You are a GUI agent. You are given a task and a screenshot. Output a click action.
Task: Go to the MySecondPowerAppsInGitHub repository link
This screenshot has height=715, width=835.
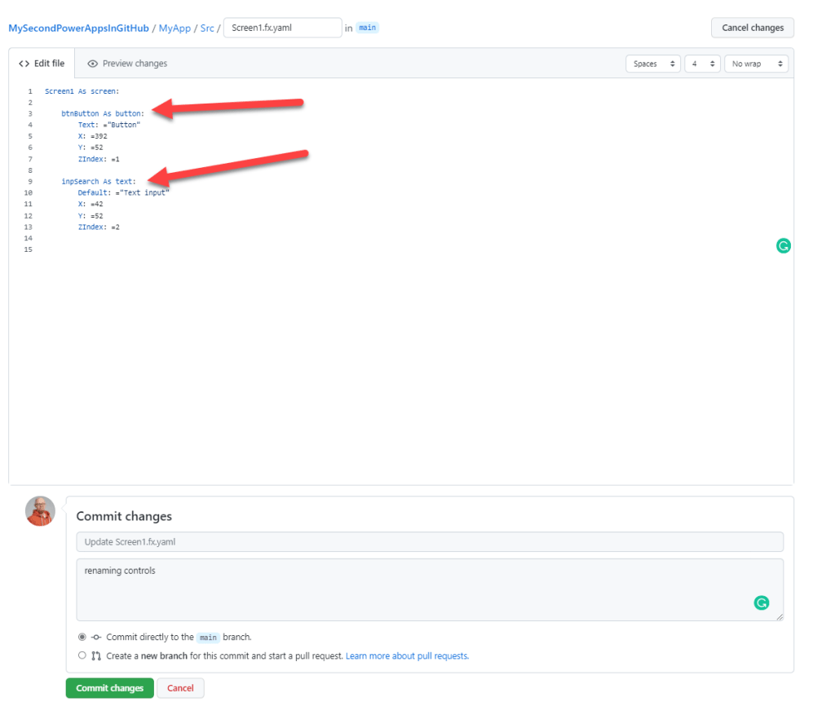point(78,28)
